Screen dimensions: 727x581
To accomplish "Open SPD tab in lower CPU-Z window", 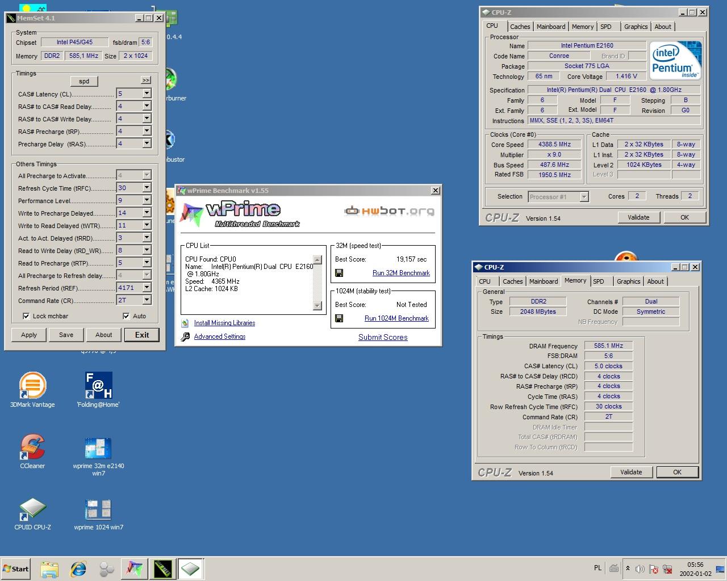I will point(598,281).
